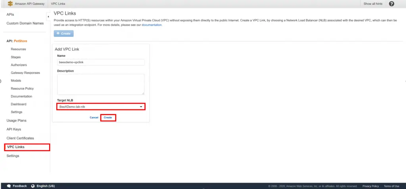This screenshot has height=189, width=406.
Task: Click the Feedback link in the footer
Action: [x=20, y=186]
